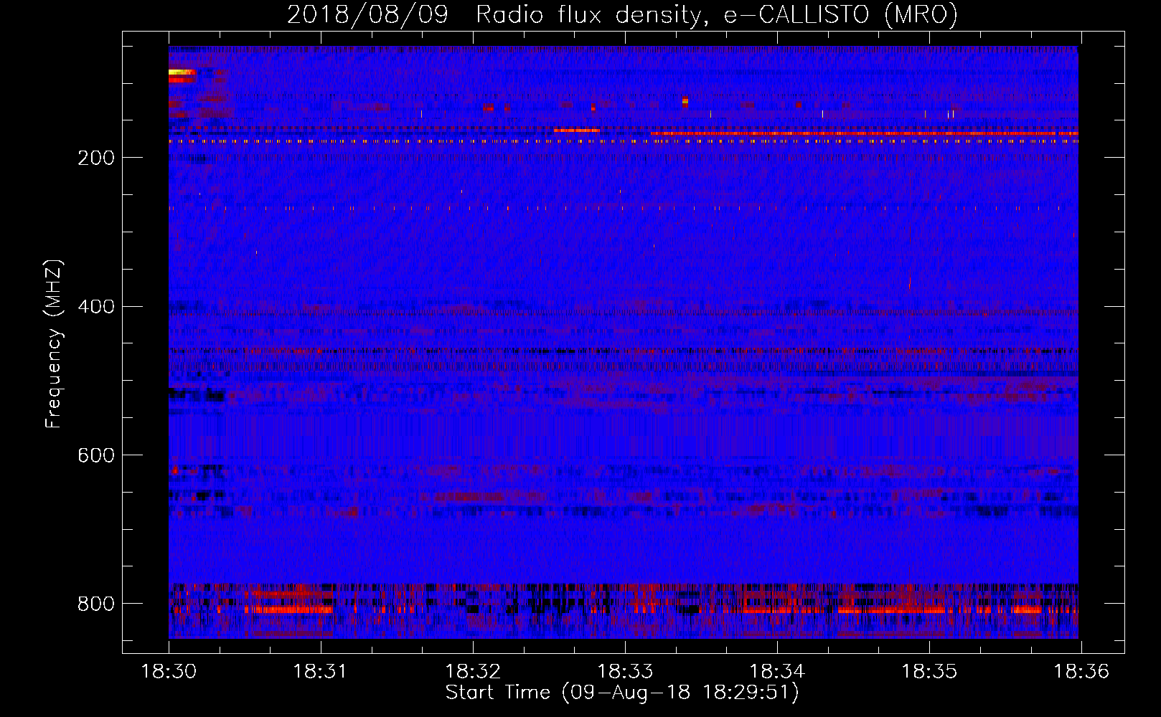This screenshot has height=717, width=1161.
Task: Click the 'Start Time (09-Aug-18 18:29:51)' label
Action: point(622,693)
